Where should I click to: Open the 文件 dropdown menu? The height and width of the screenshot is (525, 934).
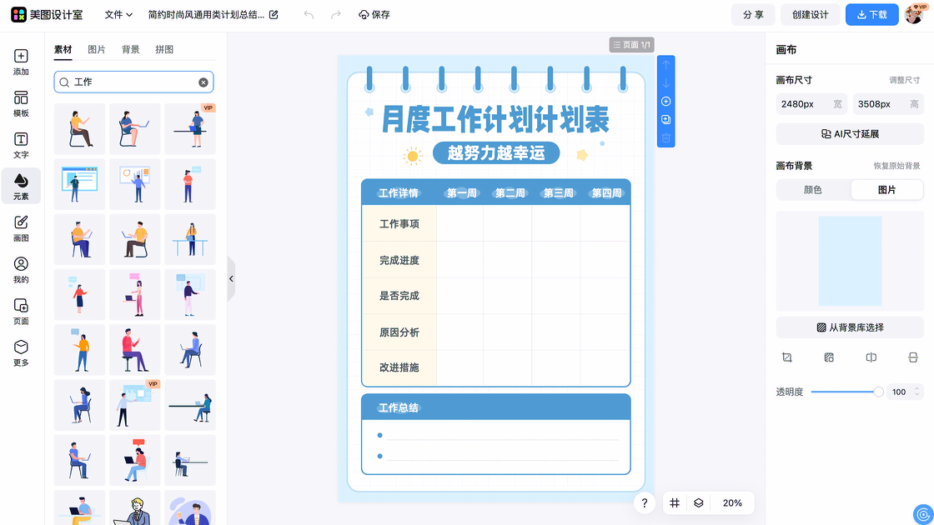pos(118,15)
